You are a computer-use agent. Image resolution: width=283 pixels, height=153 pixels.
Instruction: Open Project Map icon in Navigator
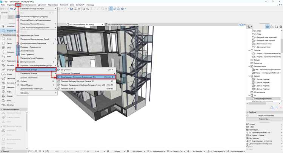[x=267, y=27]
